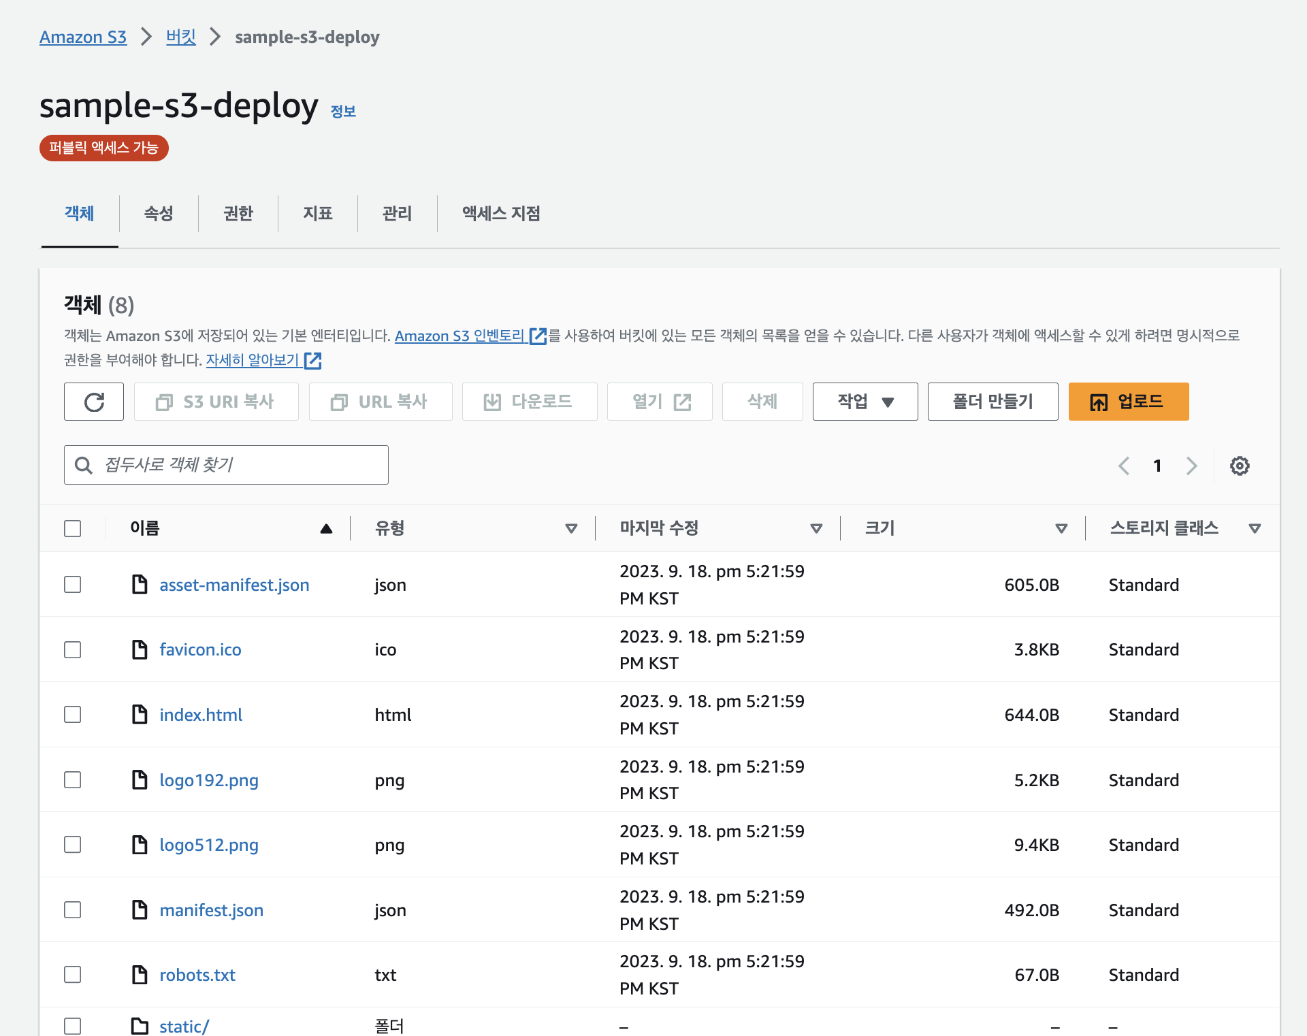The image size is (1307, 1036).
Task: Click the 다운로드 download button
Action: [x=530, y=402]
